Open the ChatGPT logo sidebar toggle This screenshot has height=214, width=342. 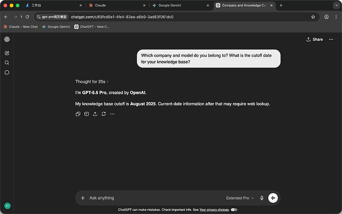7,39
